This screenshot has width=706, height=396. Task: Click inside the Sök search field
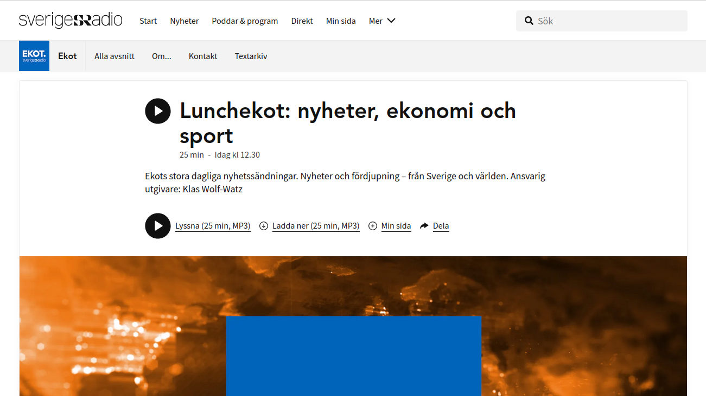point(602,21)
